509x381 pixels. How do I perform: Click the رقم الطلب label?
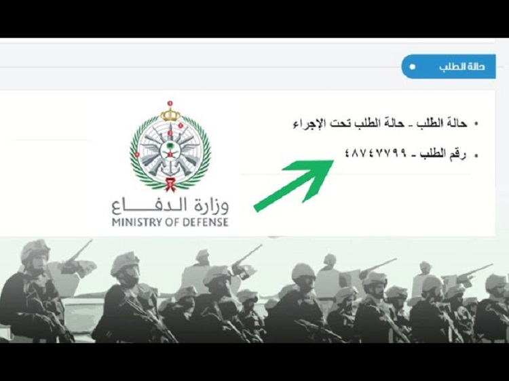tap(443, 154)
